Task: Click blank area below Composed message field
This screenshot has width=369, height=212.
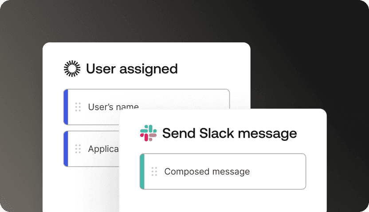Action: pyautogui.click(x=222, y=201)
